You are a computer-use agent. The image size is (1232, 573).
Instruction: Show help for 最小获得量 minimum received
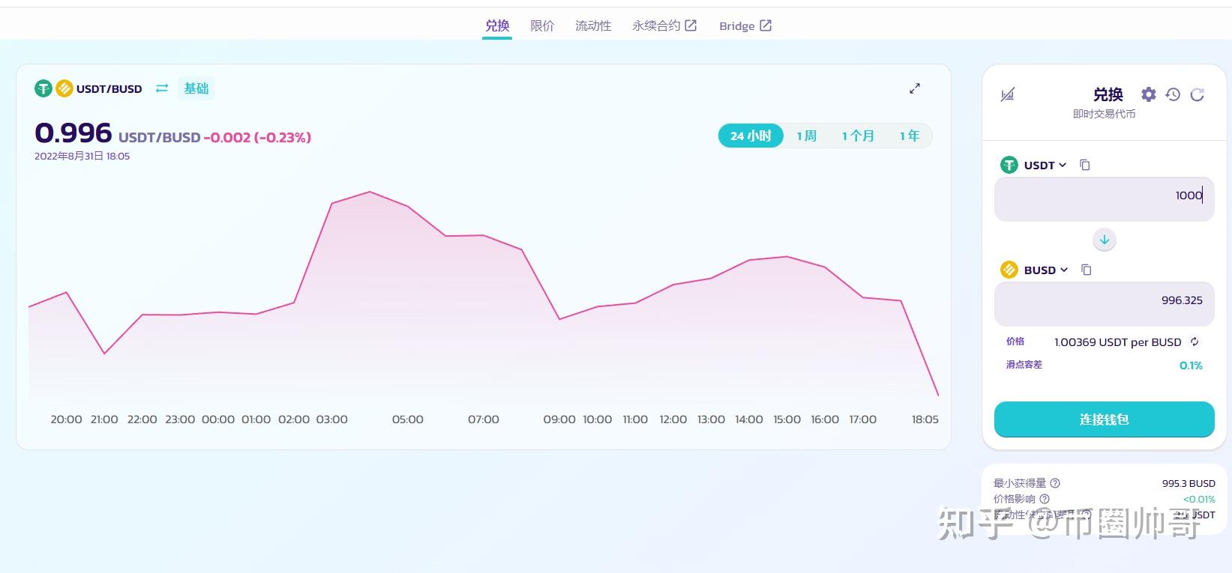click(x=1055, y=483)
